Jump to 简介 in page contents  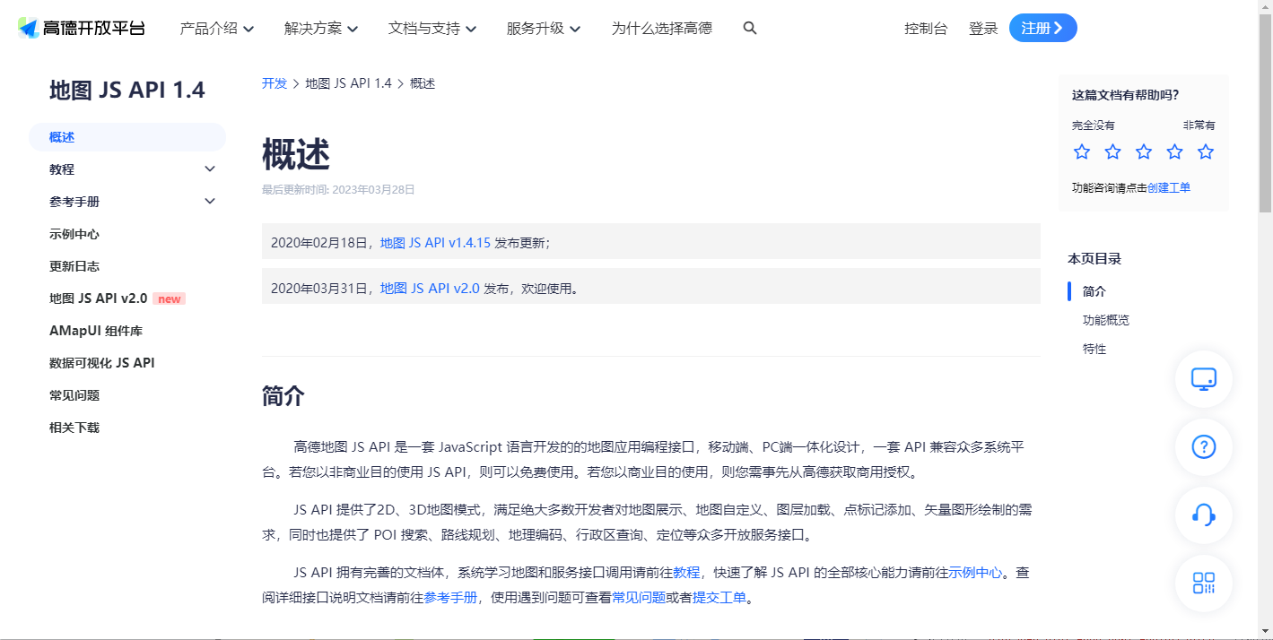pyautogui.click(x=1094, y=291)
